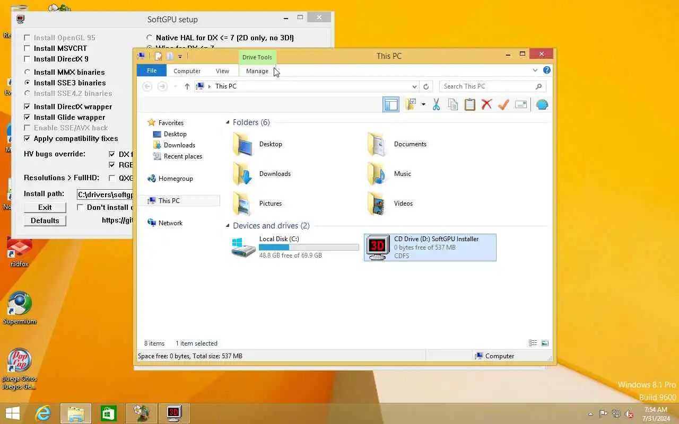Select the Documents folder
The height and width of the screenshot is (424, 679).
tap(410, 144)
